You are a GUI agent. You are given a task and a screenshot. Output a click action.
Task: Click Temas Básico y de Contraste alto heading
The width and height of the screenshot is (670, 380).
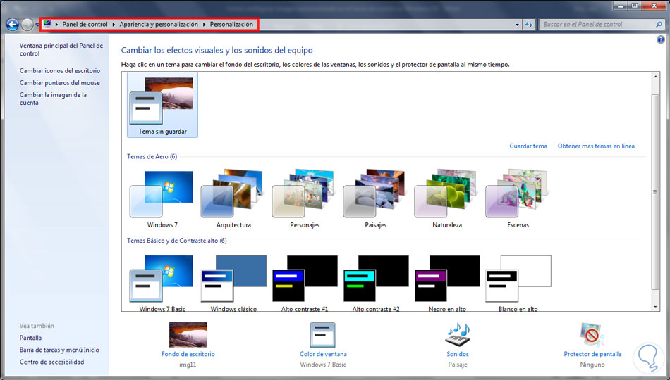[x=176, y=241]
